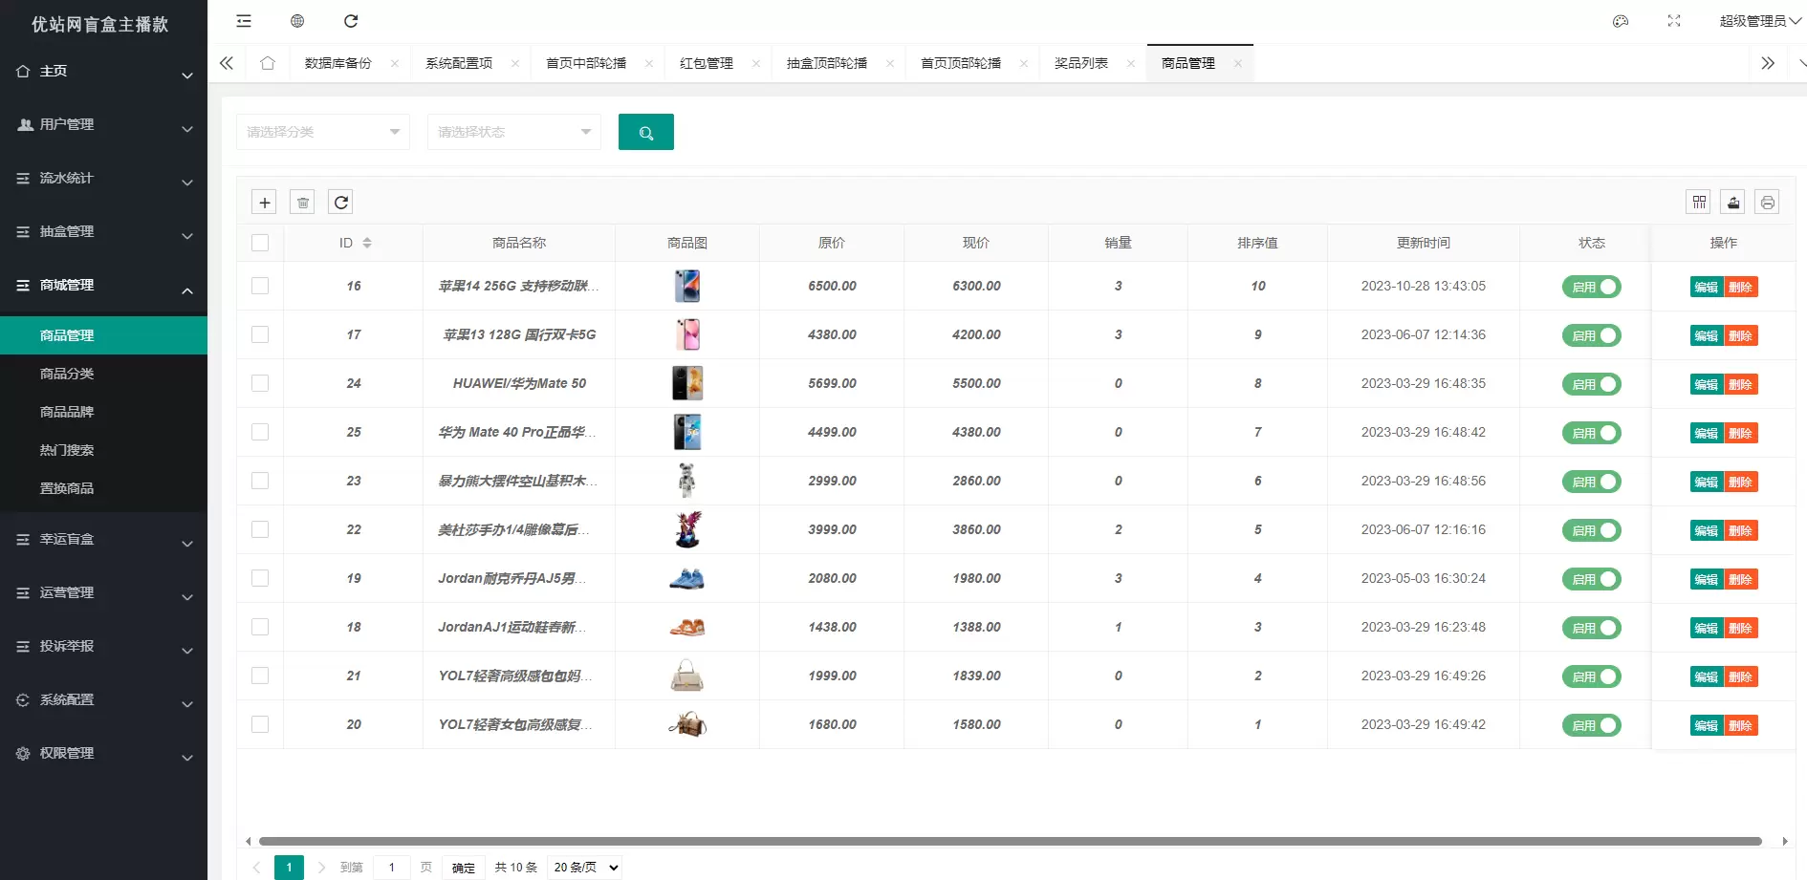Click the batch delete trash icon
Screen dimensions: 1807x880
(302, 202)
